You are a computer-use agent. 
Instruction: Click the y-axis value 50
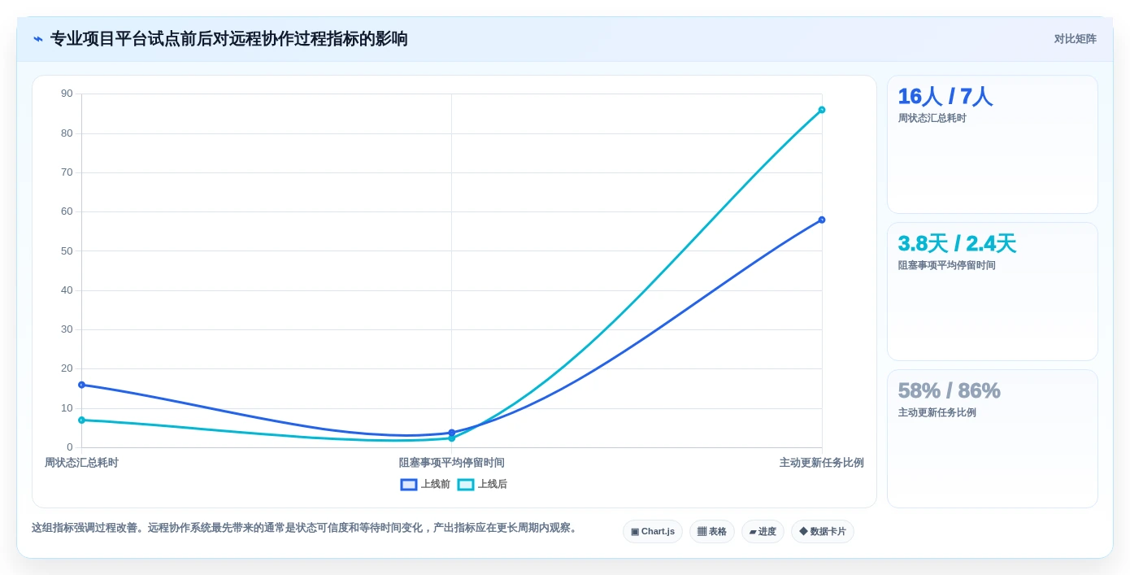pyautogui.click(x=67, y=251)
